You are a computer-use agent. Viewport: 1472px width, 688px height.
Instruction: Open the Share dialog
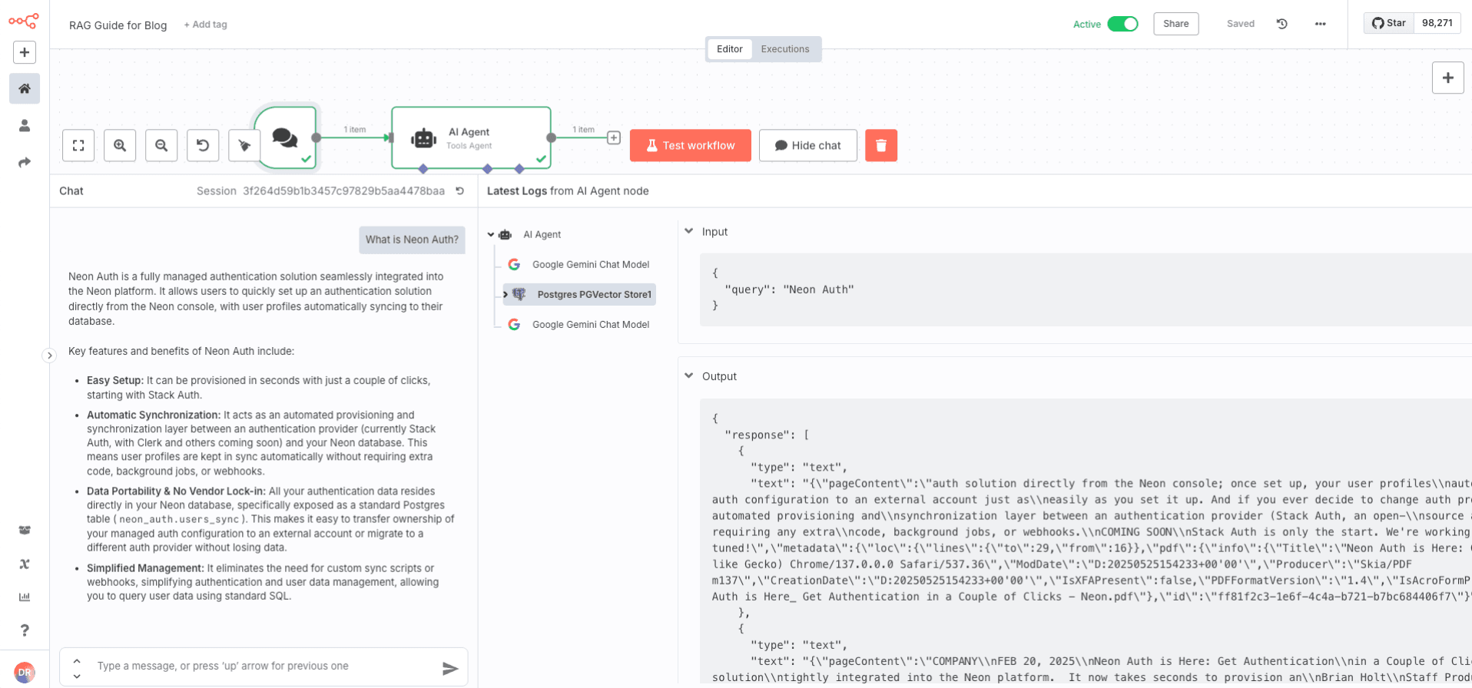click(1175, 24)
